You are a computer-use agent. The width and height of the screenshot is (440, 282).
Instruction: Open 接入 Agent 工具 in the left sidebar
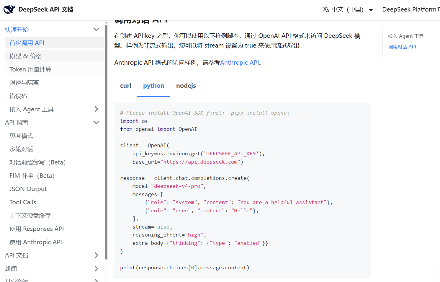tap(32, 109)
